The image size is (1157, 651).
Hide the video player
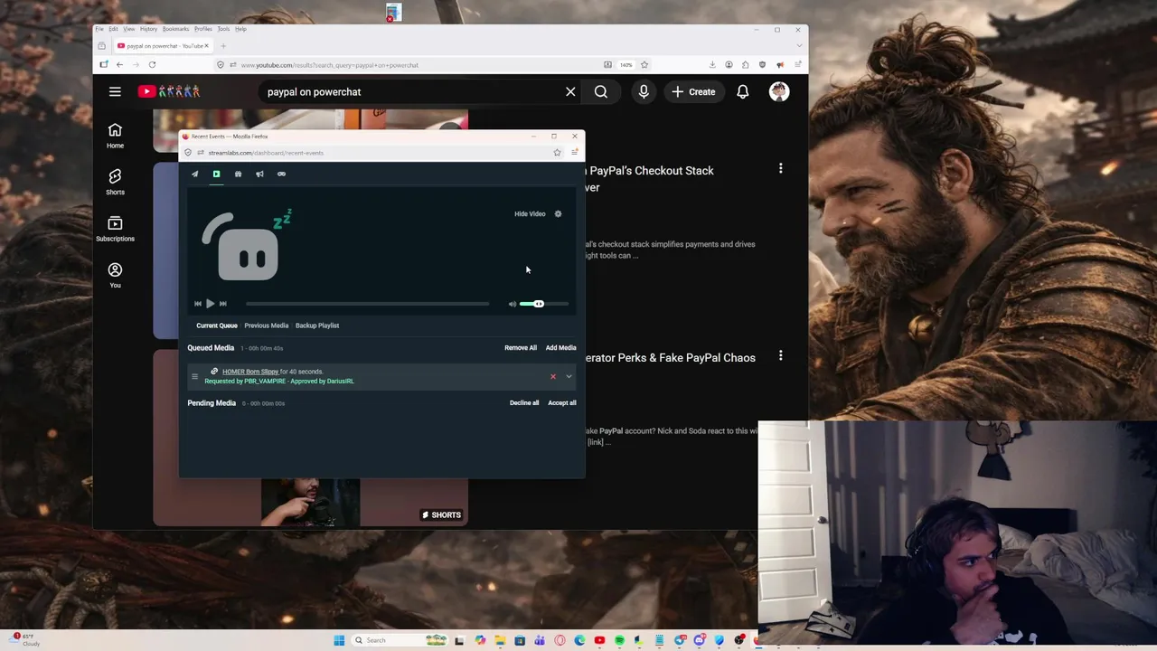click(530, 213)
